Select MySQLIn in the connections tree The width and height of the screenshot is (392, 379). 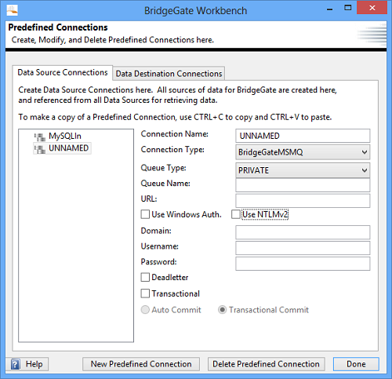pyautogui.click(x=65, y=136)
